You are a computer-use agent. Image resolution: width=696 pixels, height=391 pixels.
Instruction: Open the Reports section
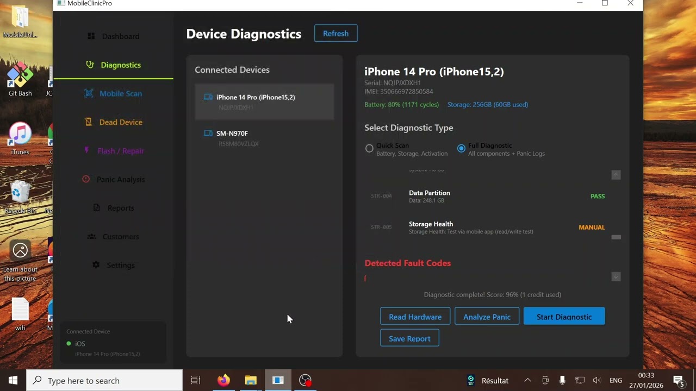pos(113,208)
